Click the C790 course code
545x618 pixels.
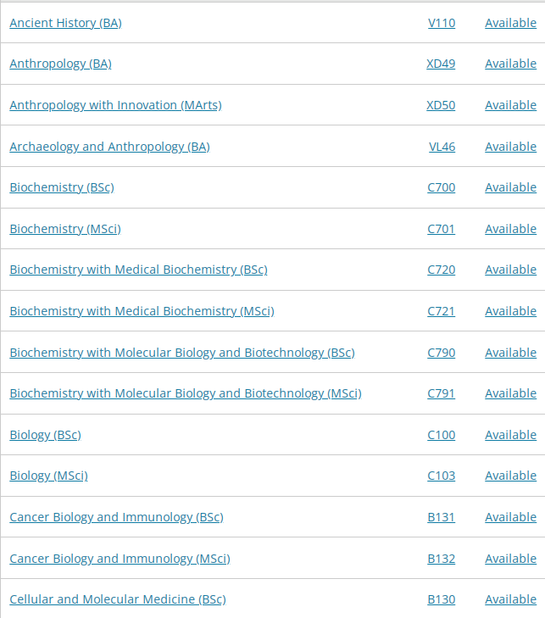pos(442,353)
